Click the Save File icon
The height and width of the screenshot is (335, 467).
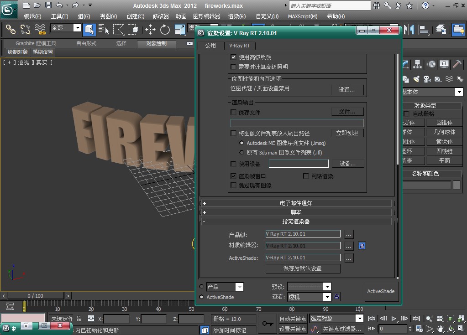(48, 5)
